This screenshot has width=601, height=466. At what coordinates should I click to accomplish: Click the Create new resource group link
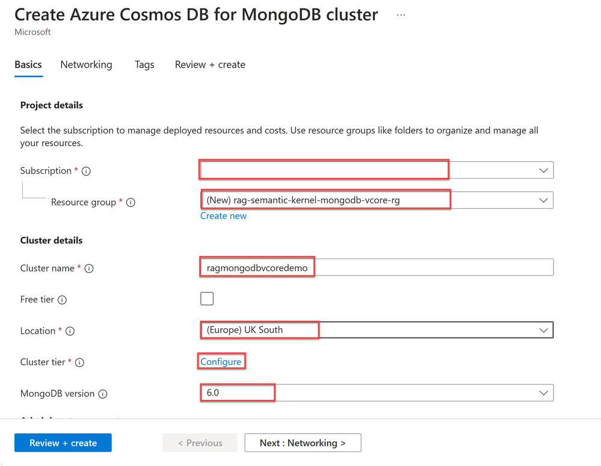coord(223,216)
